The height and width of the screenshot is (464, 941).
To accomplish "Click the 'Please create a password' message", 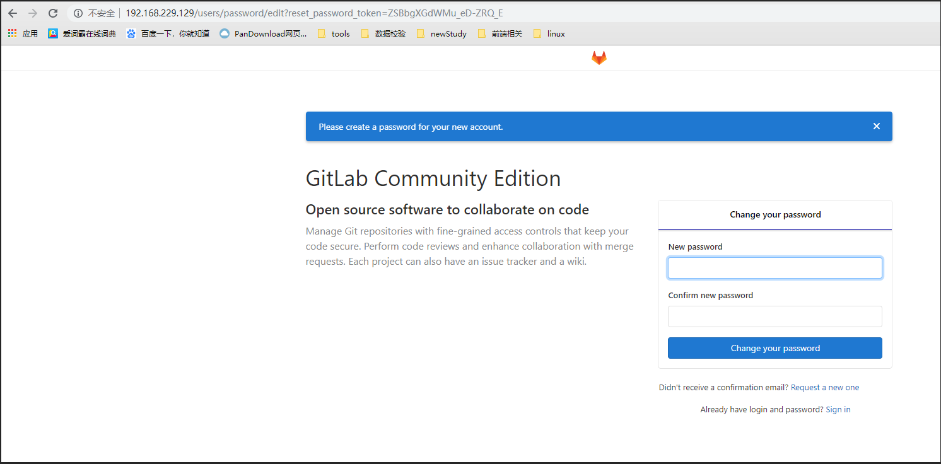I will coord(411,127).
